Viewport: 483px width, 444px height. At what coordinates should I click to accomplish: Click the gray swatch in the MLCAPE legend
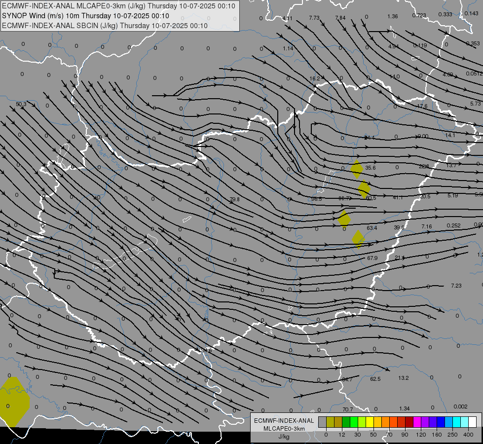tap(323, 422)
